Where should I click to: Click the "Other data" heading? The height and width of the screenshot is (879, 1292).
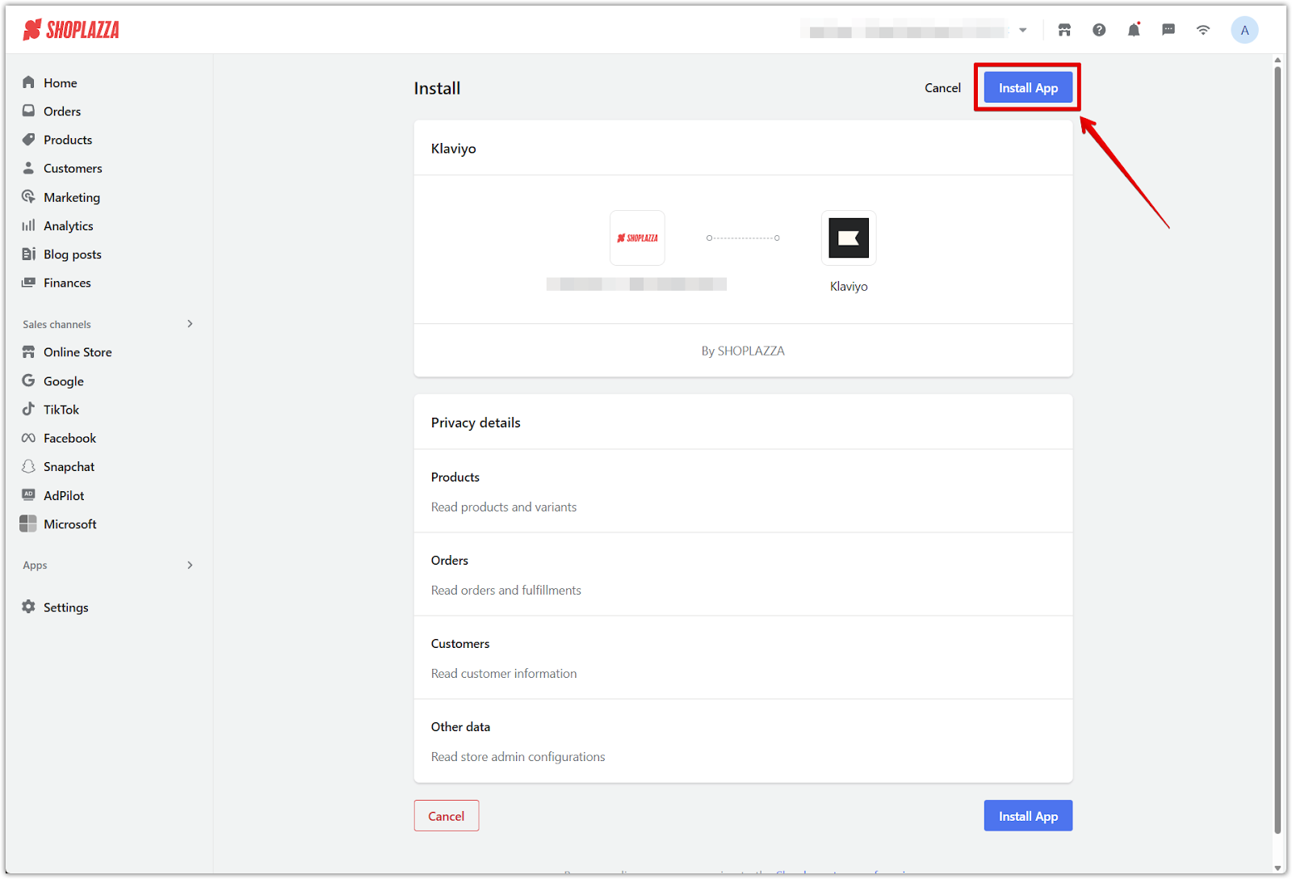coord(460,726)
